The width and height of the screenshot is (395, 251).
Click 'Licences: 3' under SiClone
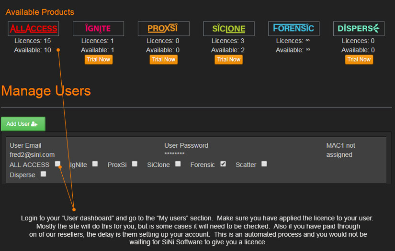point(228,41)
